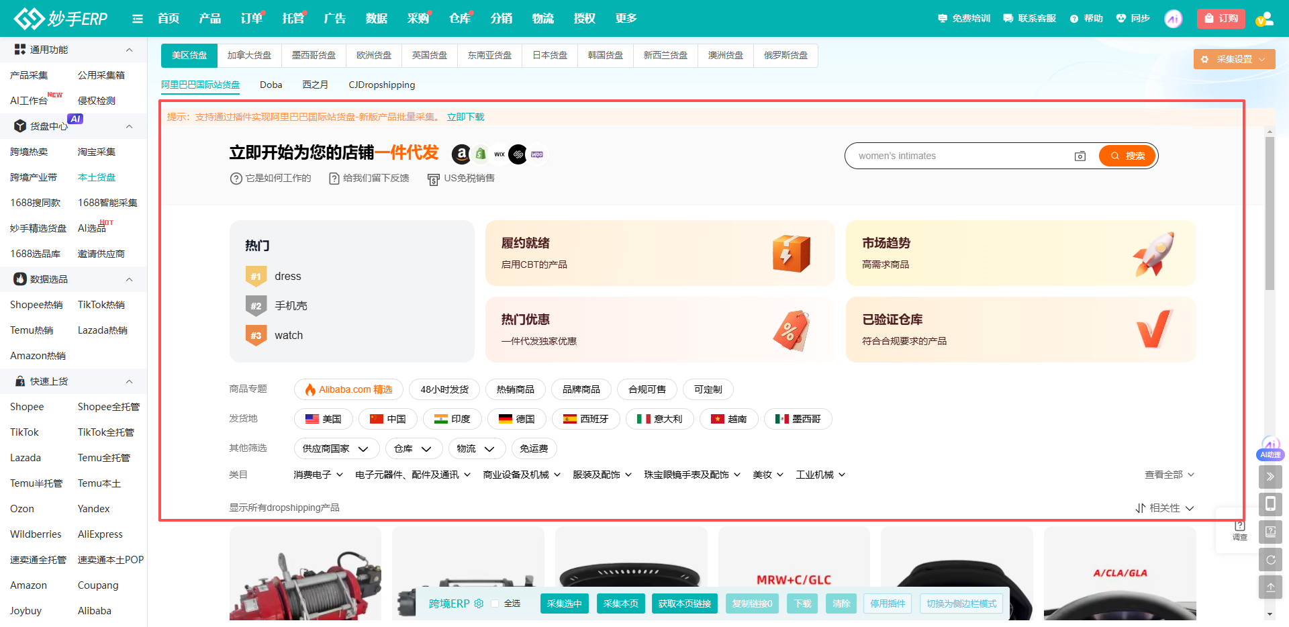Toggle the 德国 ship-from filter
Viewport: 1289px width, 627px height.
tap(516, 419)
